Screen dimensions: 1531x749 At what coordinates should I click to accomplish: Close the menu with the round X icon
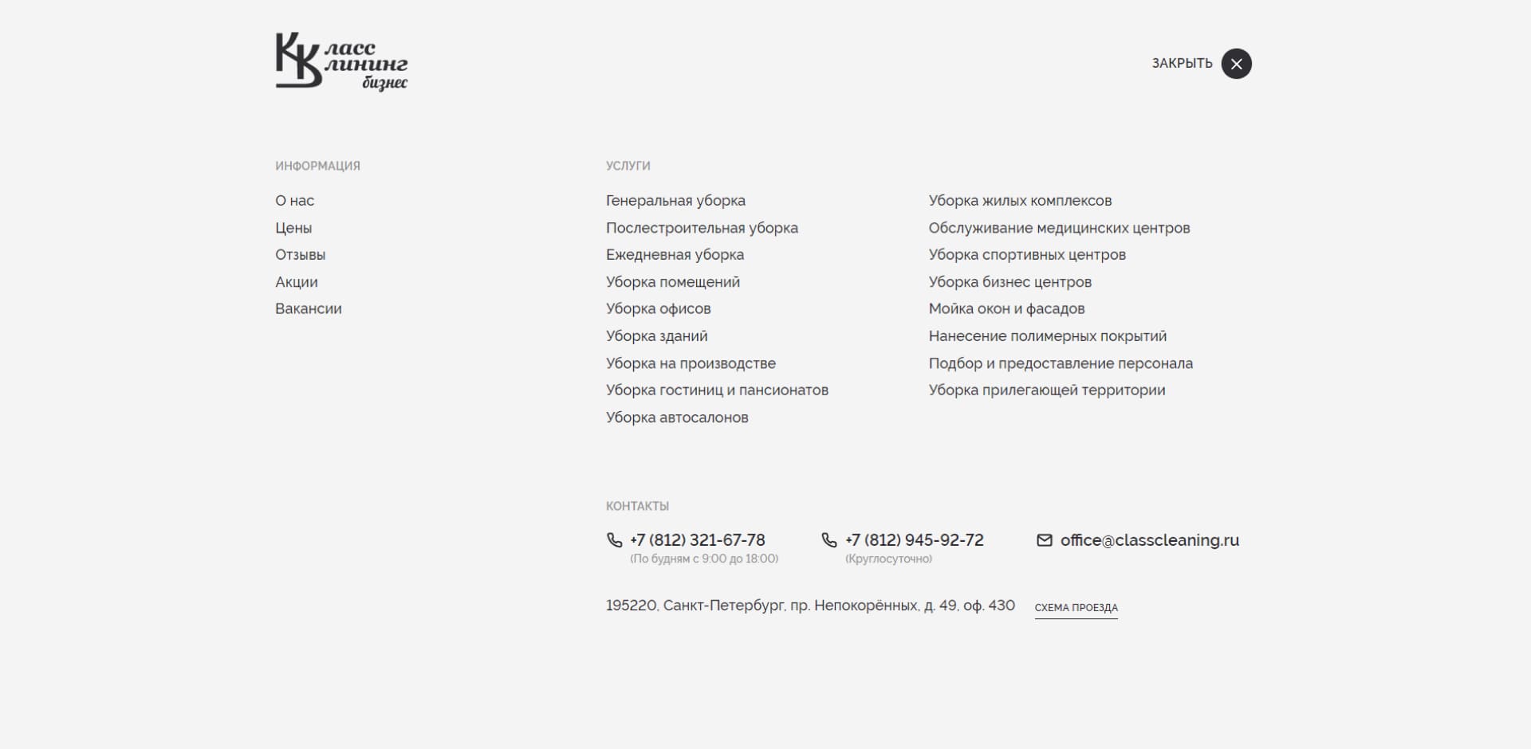[x=1236, y=64]
